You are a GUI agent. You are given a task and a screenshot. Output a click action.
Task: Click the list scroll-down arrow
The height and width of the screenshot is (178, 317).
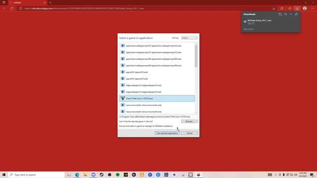(196, 113)
